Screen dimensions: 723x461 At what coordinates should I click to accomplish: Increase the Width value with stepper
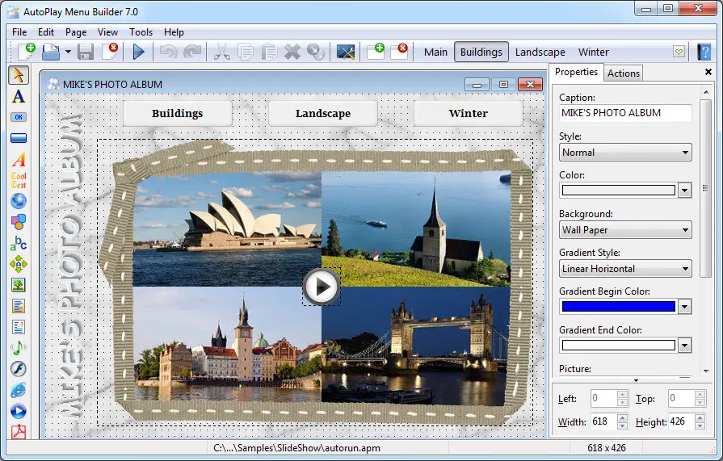(622, 417)
